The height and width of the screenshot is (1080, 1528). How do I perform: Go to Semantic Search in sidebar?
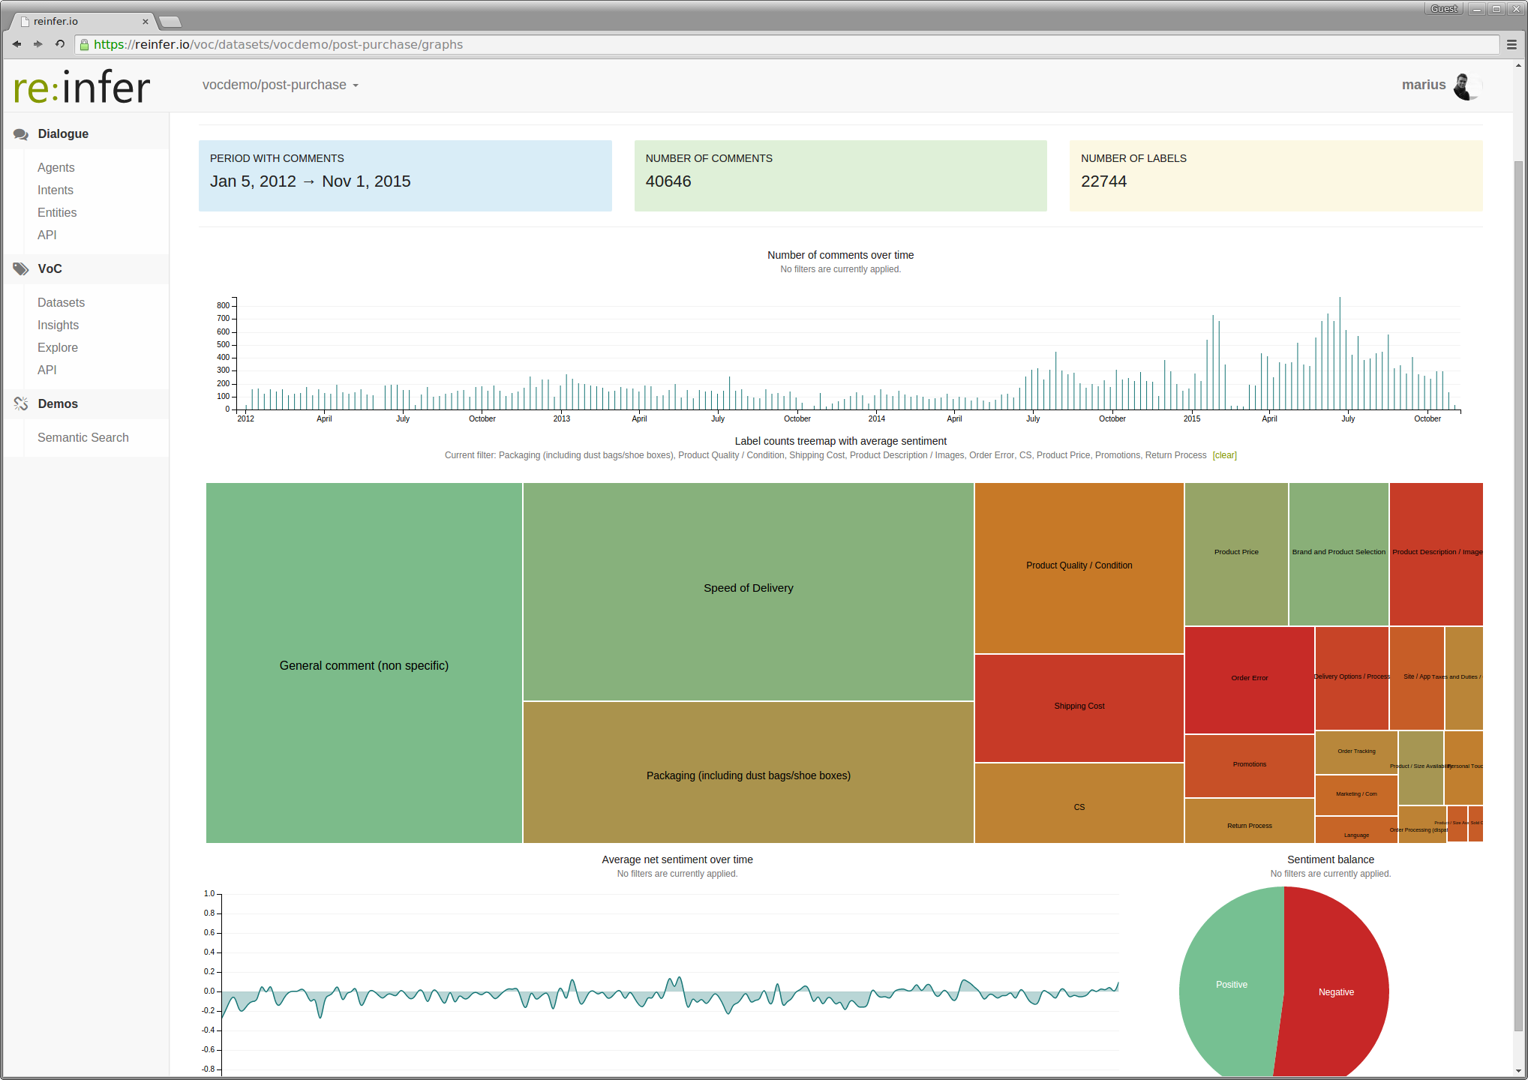(x=83, y=437)
